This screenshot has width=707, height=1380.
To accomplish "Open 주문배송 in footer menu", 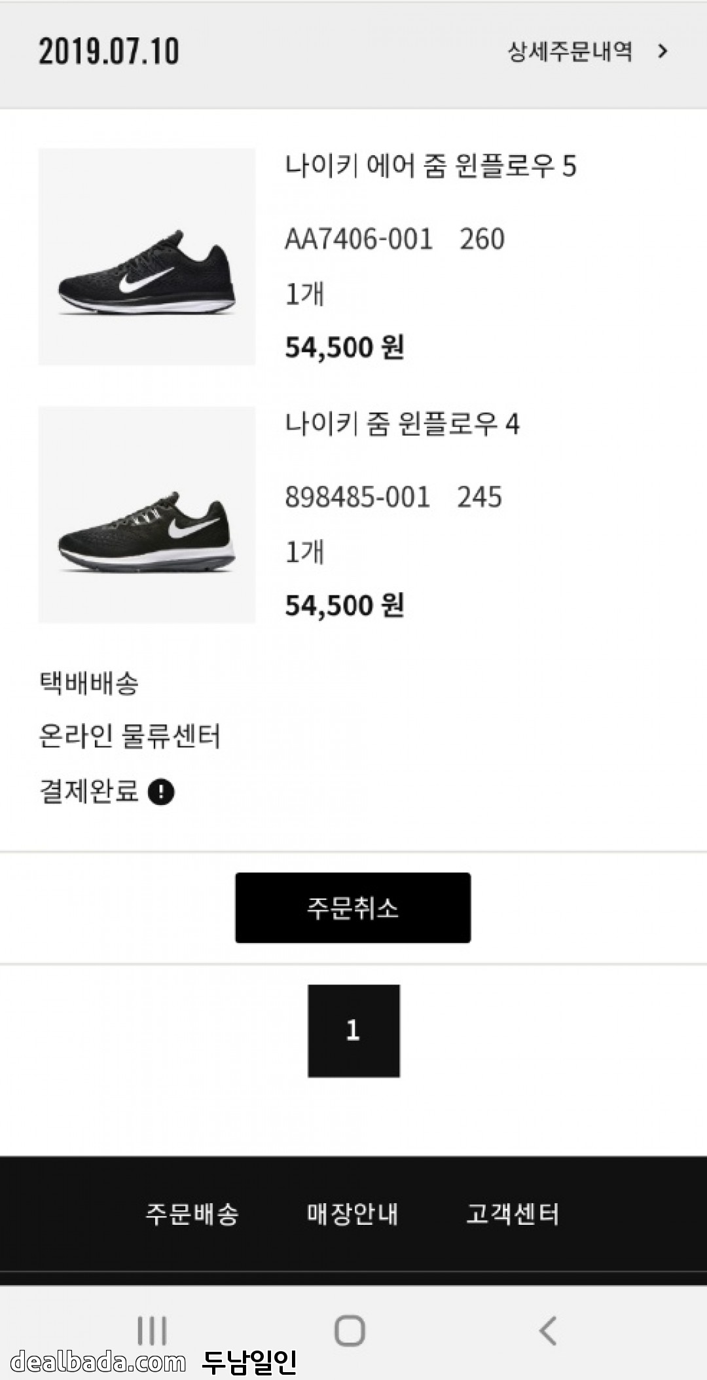I will click(x=192, y=1214).
